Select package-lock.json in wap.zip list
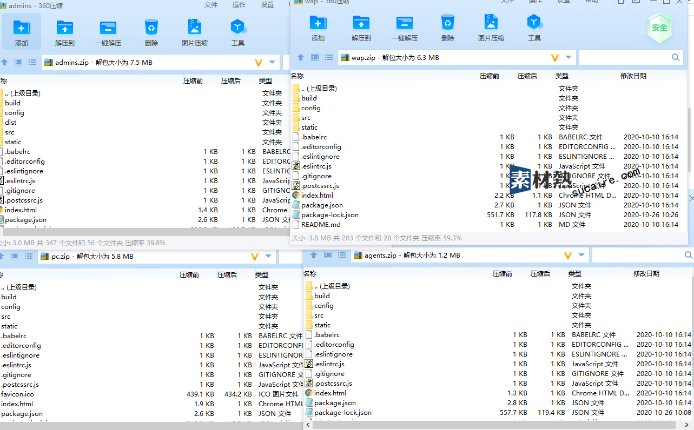This screenshot has height=430, width=694. point(330,215)
